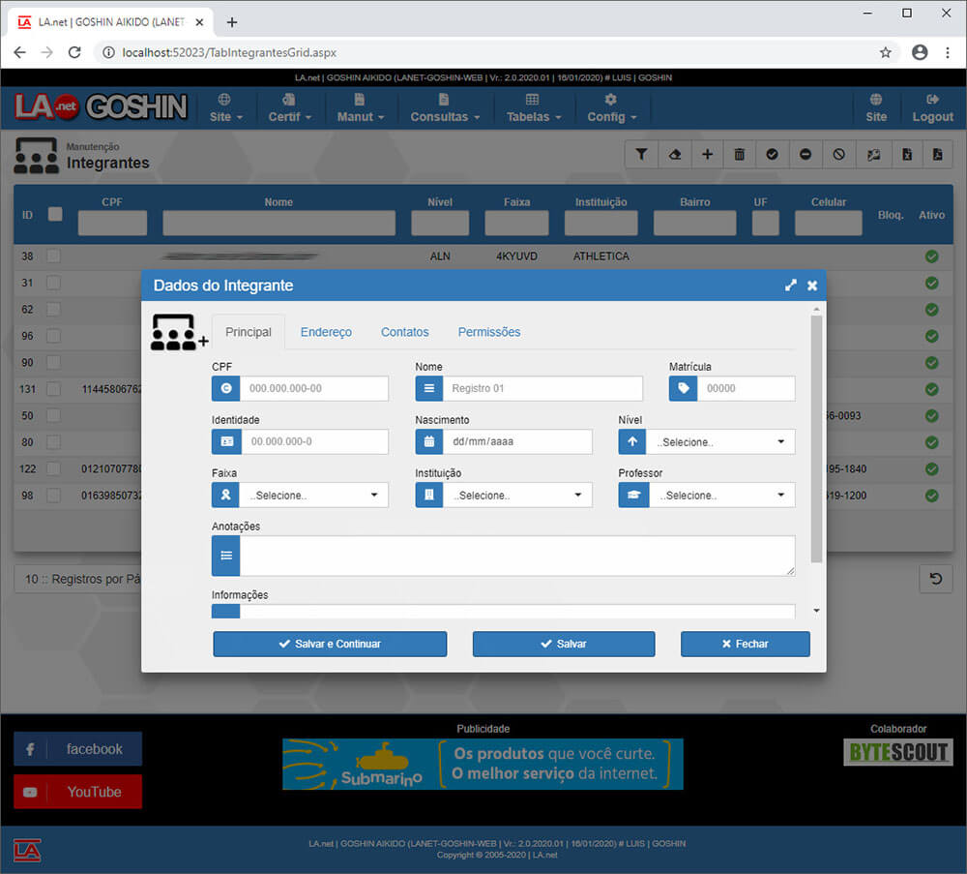
Task: Click the plus icon to add record
Action: [x=707, y=154]
